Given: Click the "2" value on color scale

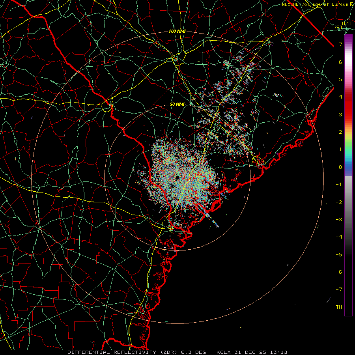Looking at the screenshot, I should click(340, 132).
